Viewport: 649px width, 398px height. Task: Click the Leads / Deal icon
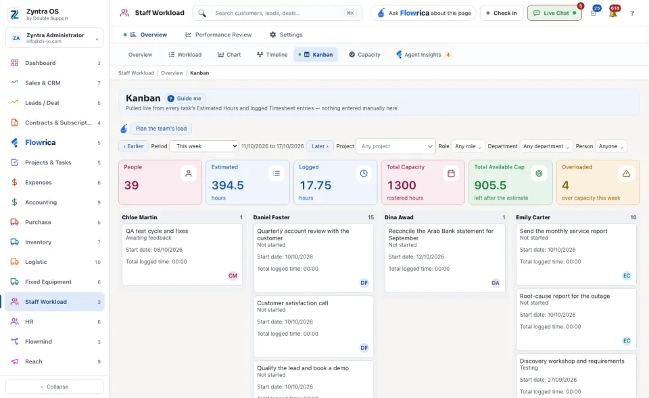point(14,102)
